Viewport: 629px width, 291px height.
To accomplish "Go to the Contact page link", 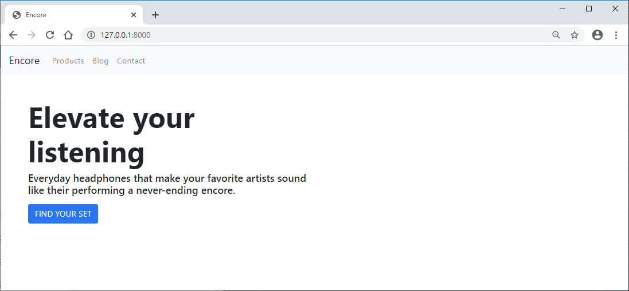I will click(131, 61).
